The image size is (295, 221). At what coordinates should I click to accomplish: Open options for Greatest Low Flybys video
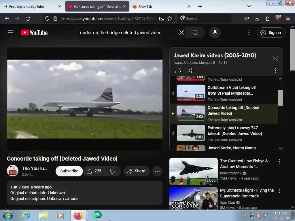point(279,161)
